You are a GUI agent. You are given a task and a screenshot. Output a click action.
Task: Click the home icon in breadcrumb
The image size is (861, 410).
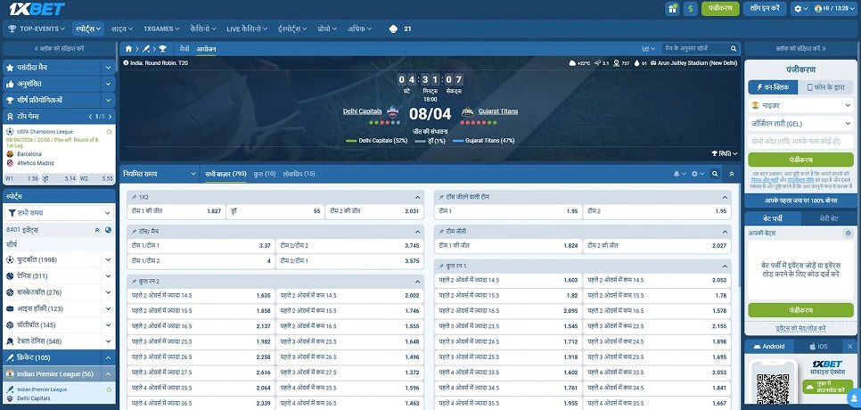128,49
